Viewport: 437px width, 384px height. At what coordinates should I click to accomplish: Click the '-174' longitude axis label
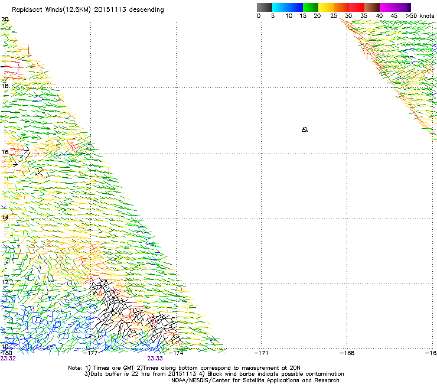coord(176,353)
